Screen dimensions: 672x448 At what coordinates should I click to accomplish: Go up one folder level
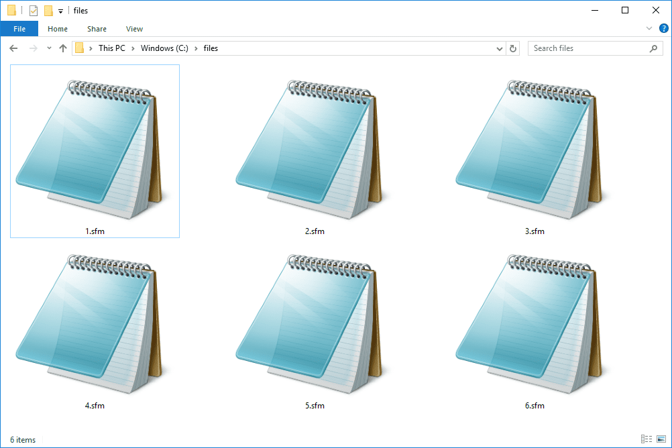coord(63,48)
